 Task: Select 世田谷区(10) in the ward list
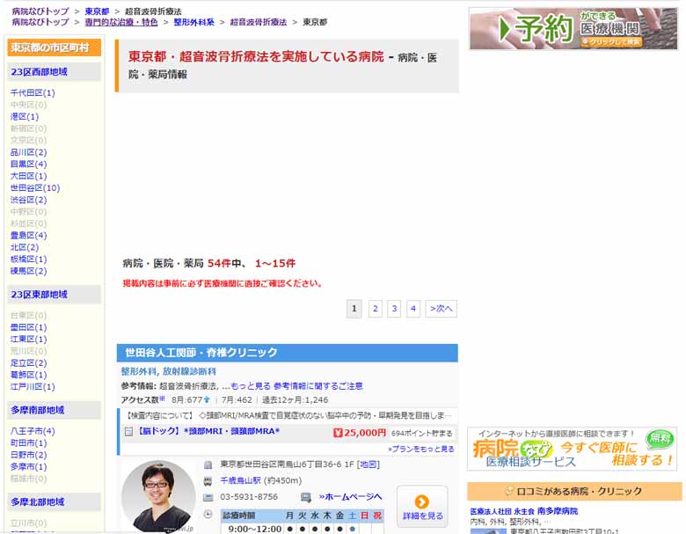pos(35,187)
